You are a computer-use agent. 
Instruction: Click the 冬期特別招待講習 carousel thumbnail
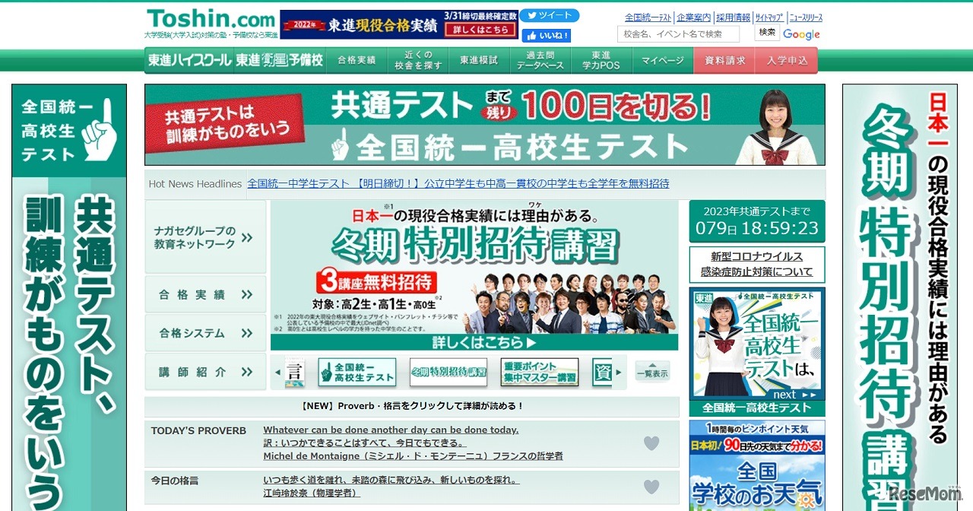(448, 373)
